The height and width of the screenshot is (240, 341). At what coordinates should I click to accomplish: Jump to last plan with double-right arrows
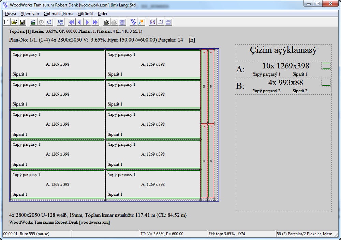[95, 22]
